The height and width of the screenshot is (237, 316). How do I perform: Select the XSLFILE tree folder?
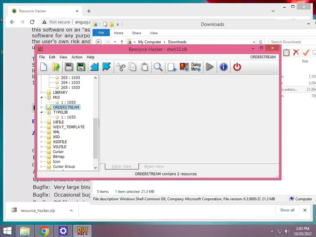pyautogui.click(x=60, y=147)
